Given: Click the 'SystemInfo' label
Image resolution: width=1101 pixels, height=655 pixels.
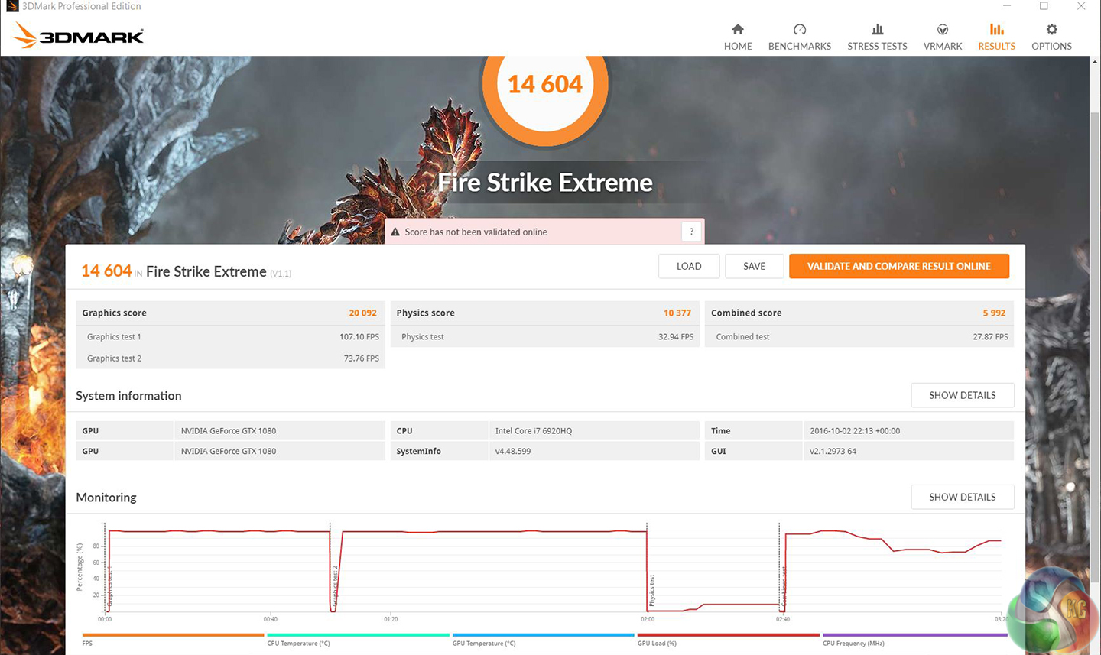Looking at the screenshot, I should pos(418,451).
